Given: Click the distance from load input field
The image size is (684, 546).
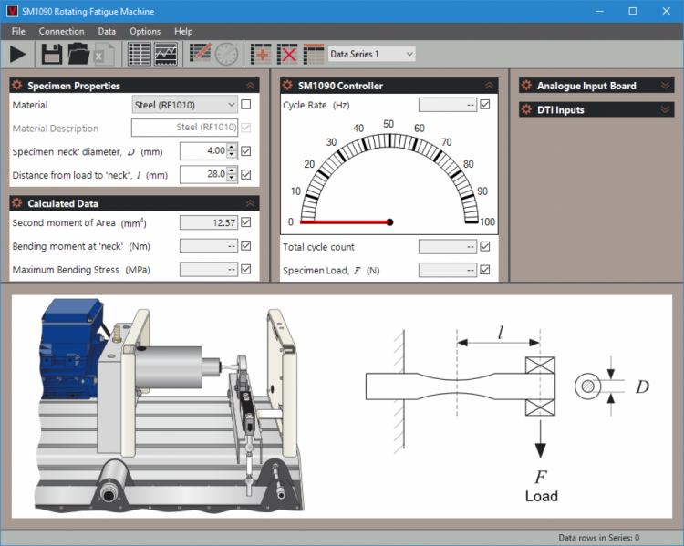Looking at the screenshot, I should tap(203, 175).
